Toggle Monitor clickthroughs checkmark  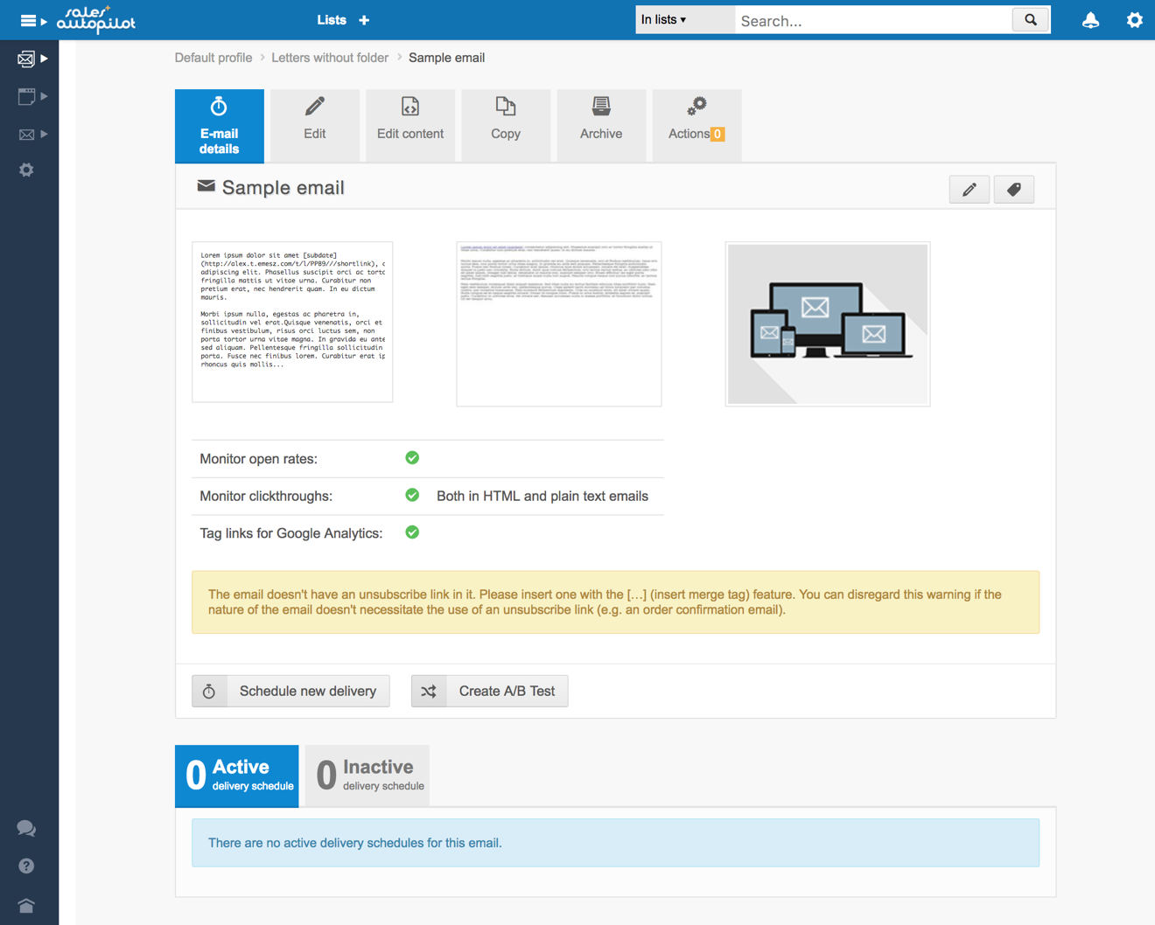coord(411,495)
